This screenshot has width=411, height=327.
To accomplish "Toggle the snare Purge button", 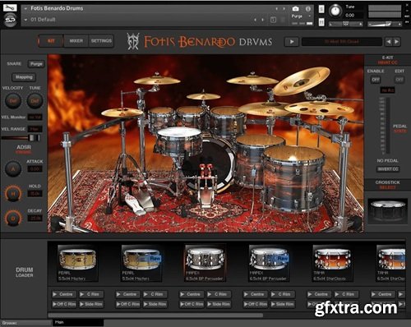I will 36,64.
